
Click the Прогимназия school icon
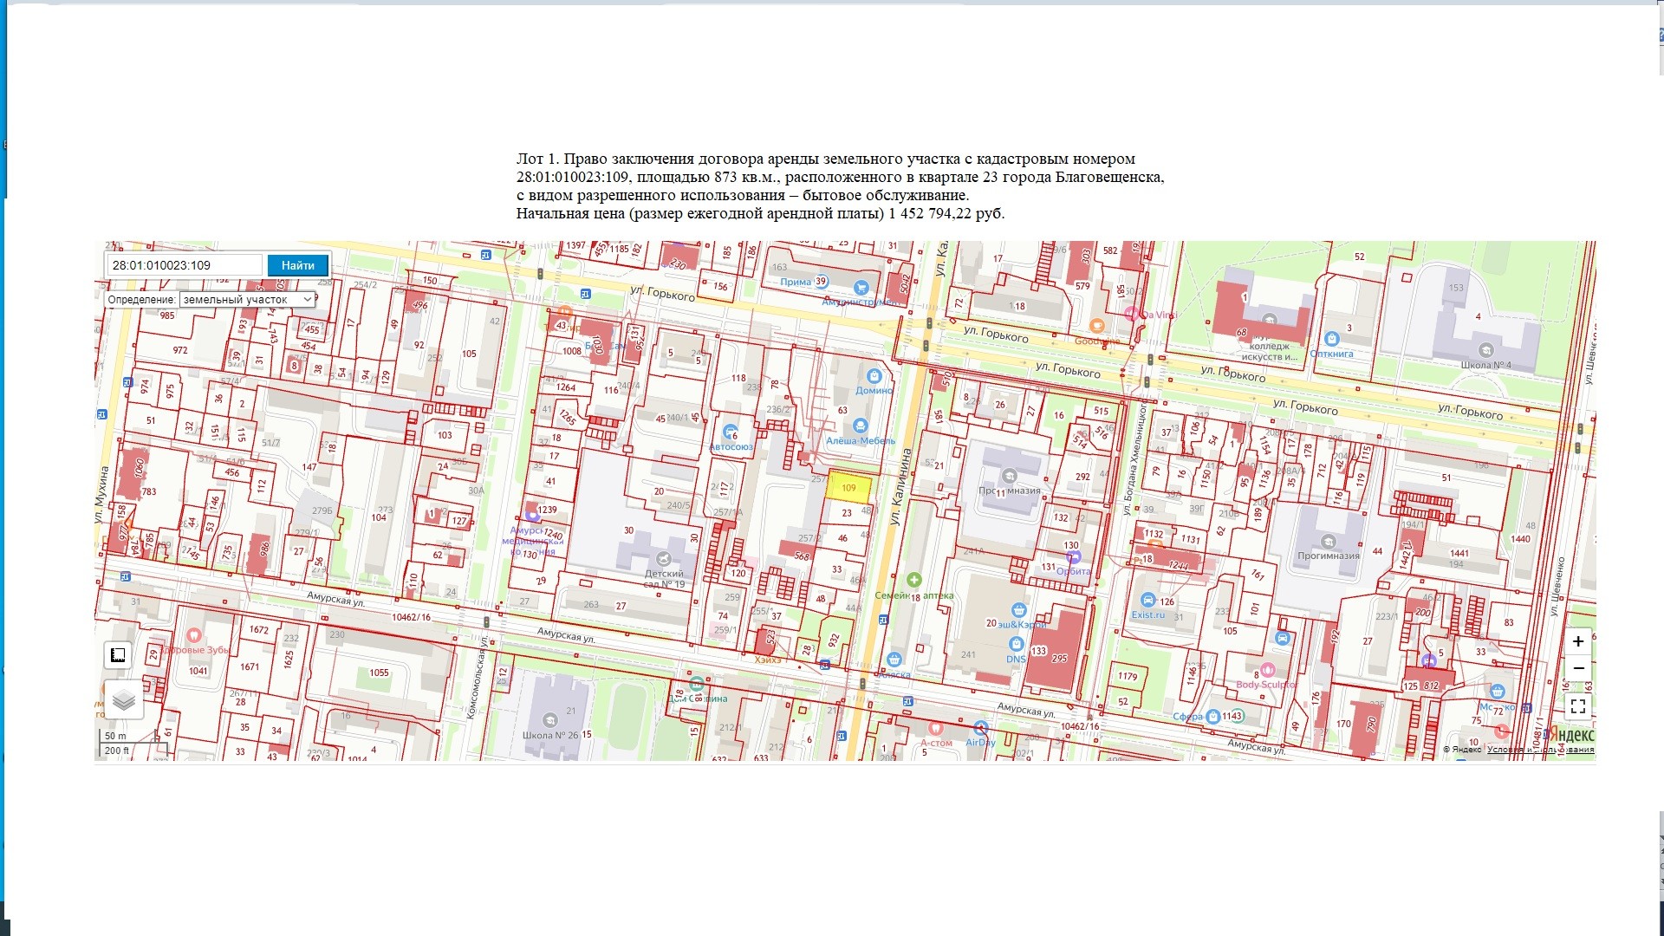[1328, 542]
